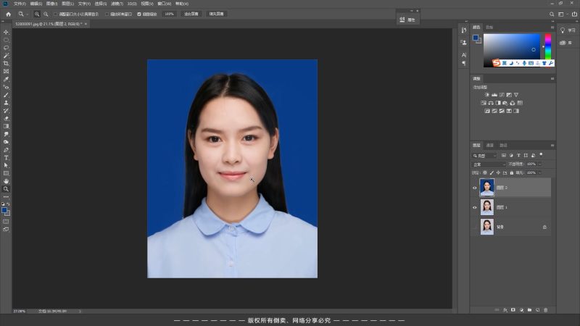Open the layer filter type dropdown
Screen dimensions: 580x326
coord(485,156)
